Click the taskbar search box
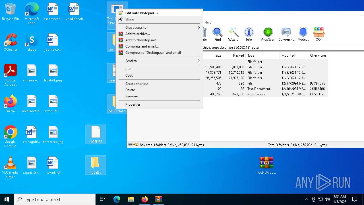Screen dimensions: 364x205 coord(55,199)
